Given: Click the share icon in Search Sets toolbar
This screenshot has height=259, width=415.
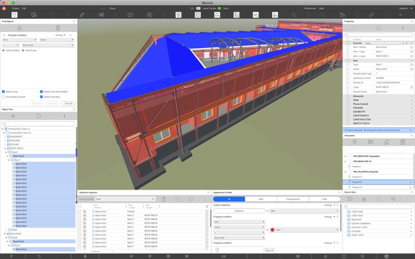Looking at the screenshot, I should pos(393,199).
